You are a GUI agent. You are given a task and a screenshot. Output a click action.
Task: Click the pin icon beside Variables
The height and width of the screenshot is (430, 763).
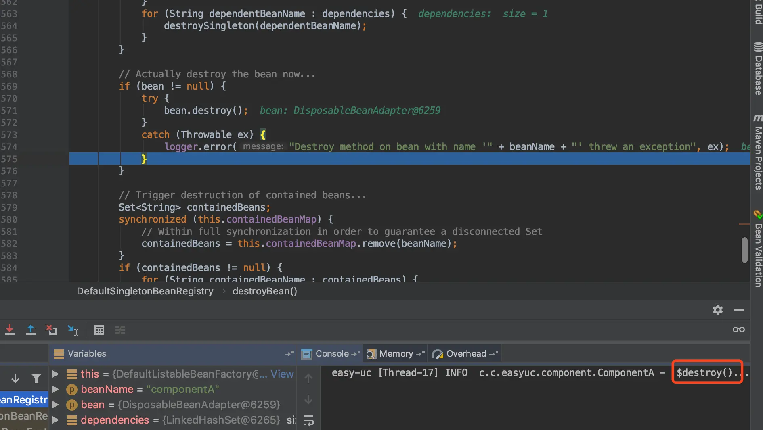coord(289,354)
